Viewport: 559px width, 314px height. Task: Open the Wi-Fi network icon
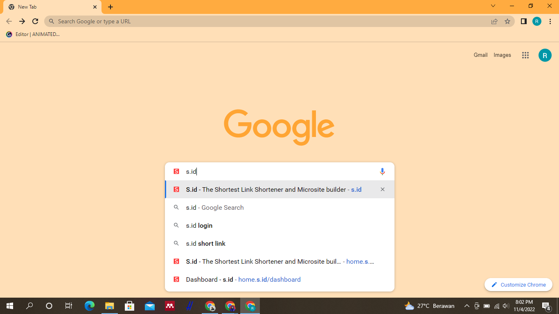[497, 306]
